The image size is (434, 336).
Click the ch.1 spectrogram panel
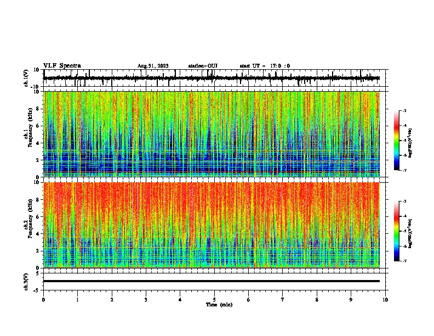coord(212,134)
